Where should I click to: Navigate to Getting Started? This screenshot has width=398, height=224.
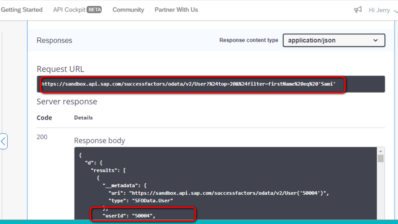[22, 9]
